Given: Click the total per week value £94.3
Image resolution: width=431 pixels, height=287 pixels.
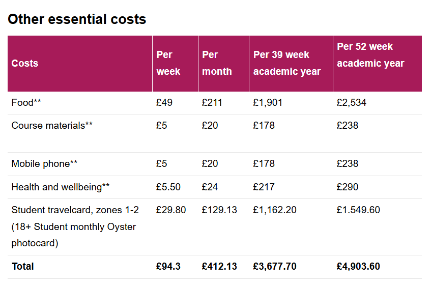Looking at the screenshot, I should coord(168,267).
